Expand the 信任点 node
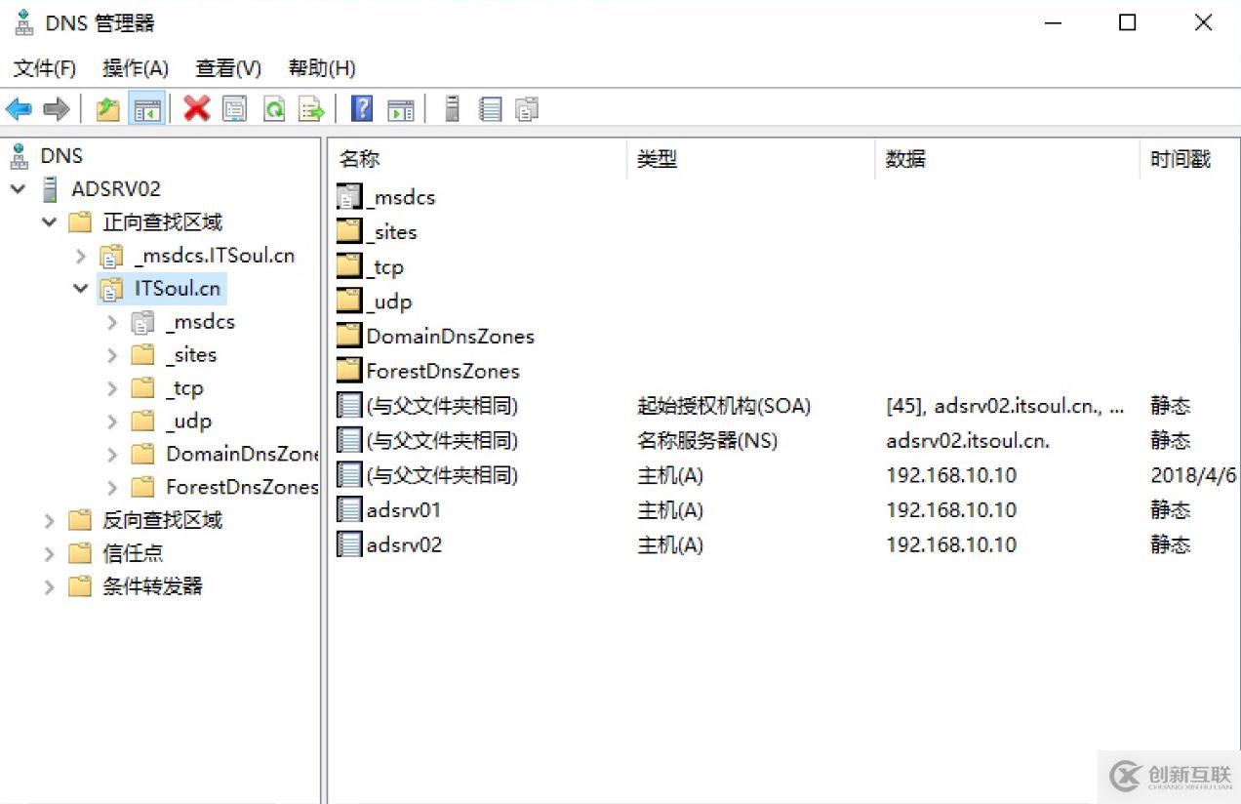Screen dimensions: 1241x804 50,554
